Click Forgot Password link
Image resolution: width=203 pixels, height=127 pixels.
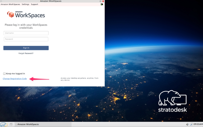26,53
